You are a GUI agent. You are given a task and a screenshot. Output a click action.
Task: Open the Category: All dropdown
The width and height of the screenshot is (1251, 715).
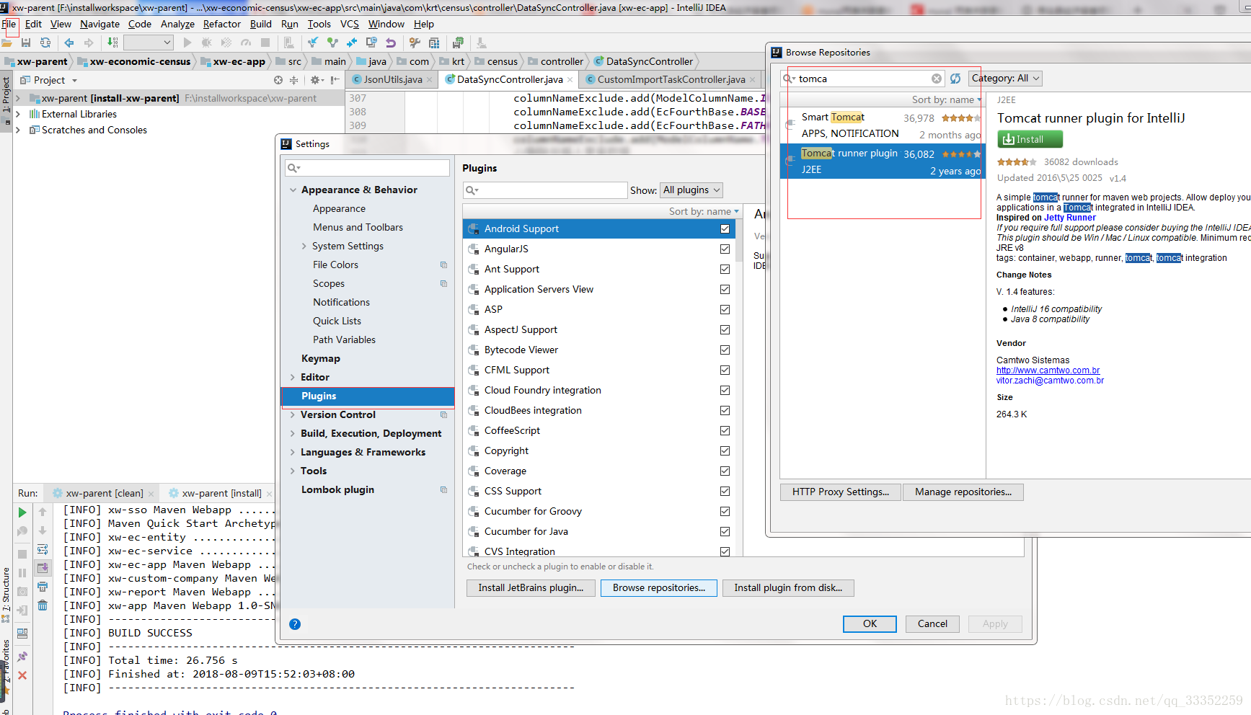[1005, 79]
